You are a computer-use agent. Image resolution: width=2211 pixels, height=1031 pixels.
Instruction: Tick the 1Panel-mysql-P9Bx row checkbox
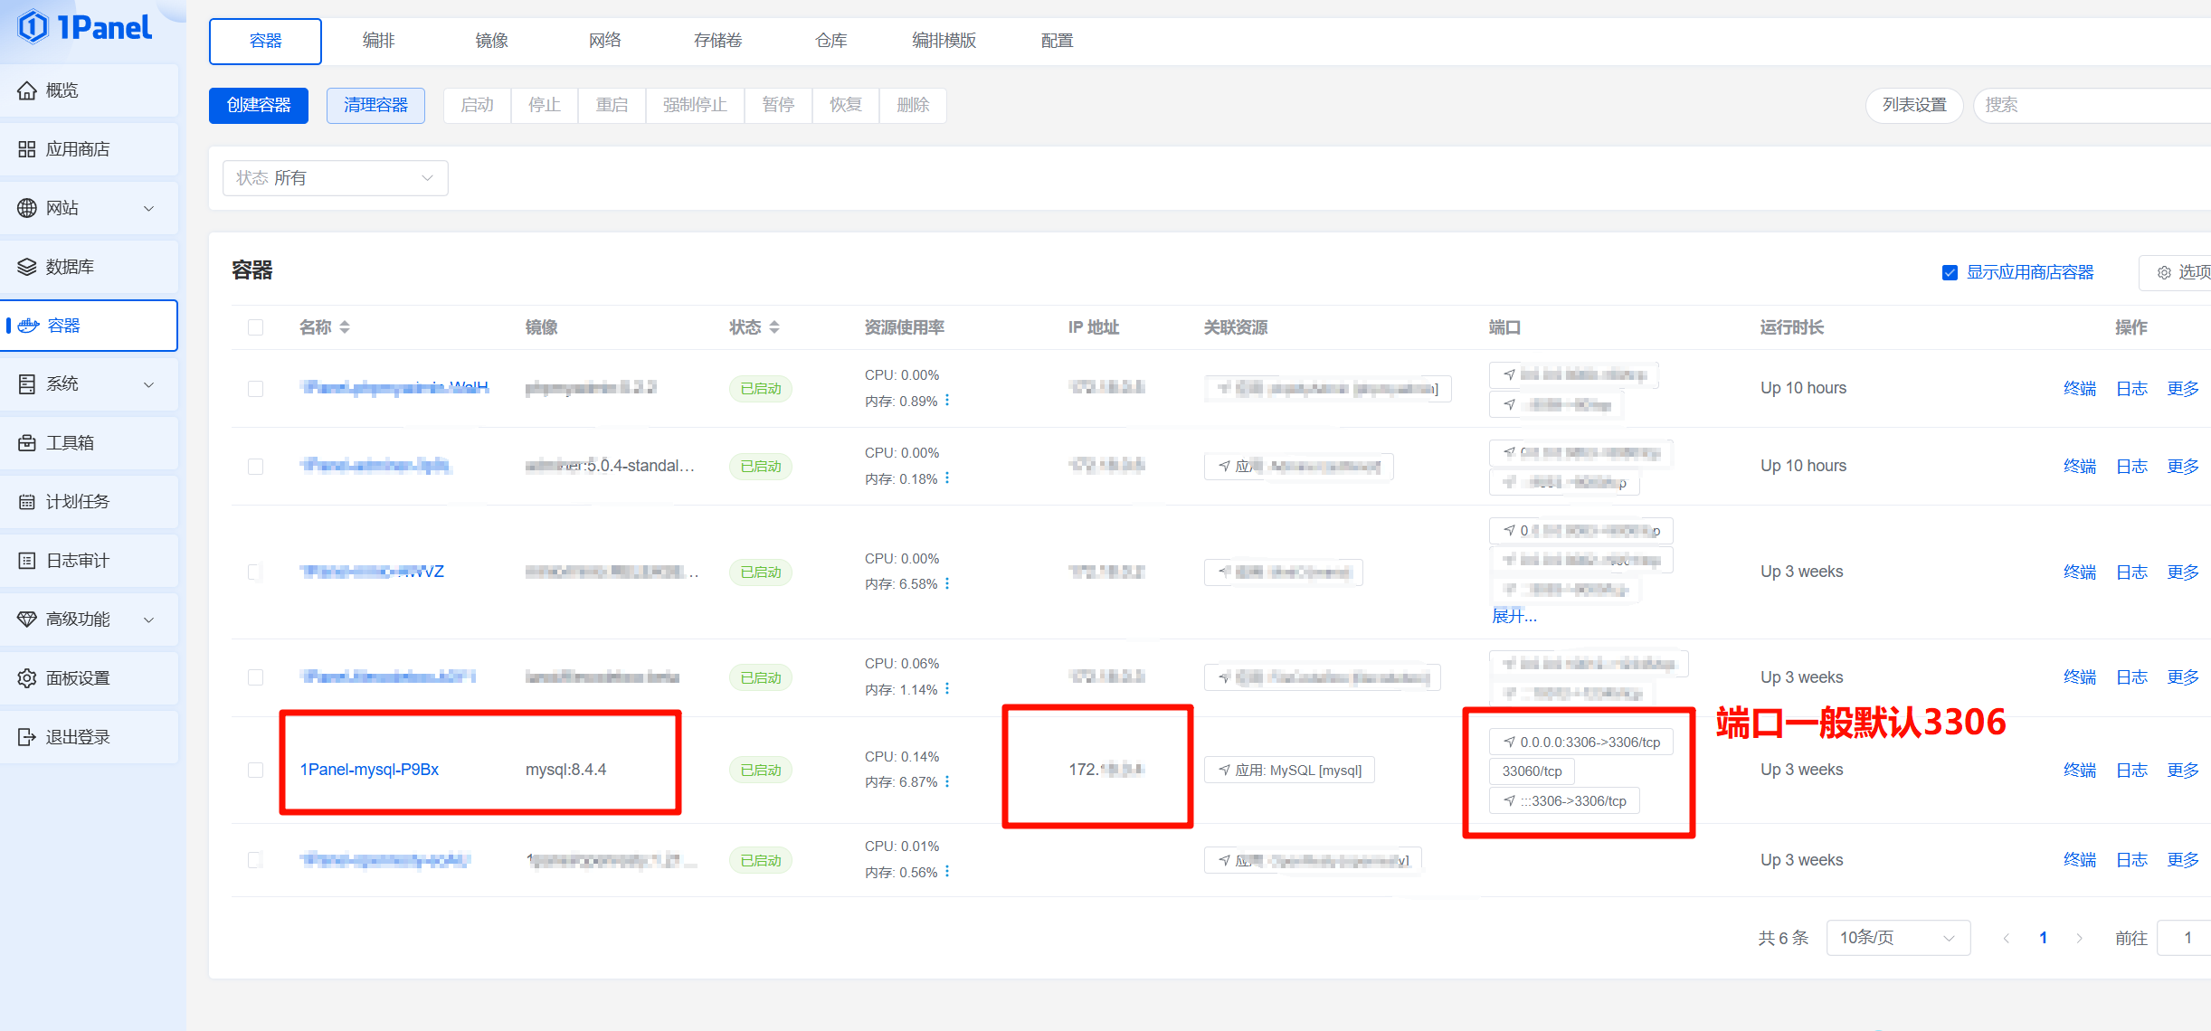point(256,770)
